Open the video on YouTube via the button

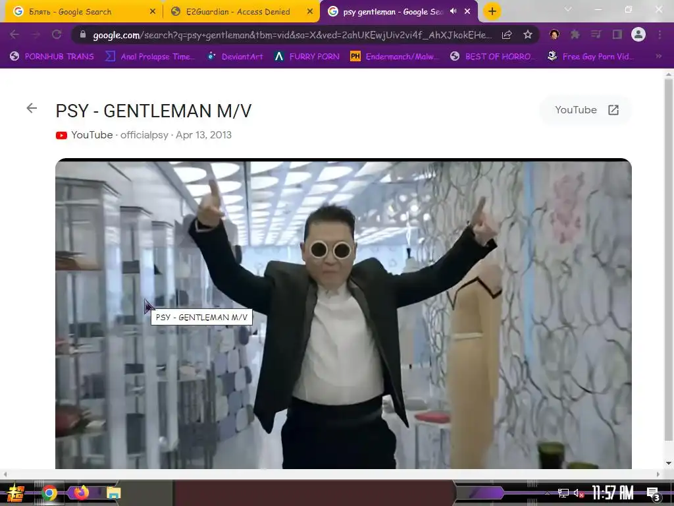[x=586, y=110]
